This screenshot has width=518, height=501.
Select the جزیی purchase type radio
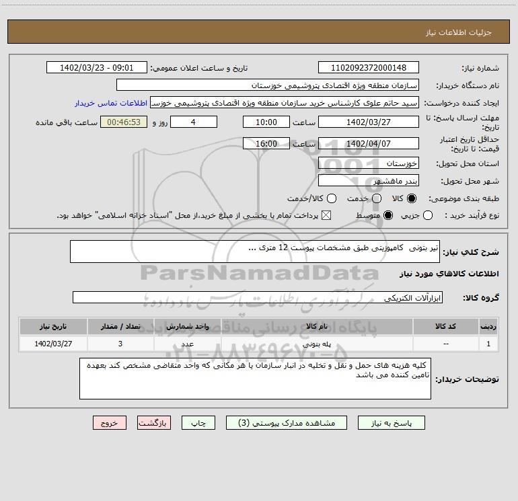[427, 215]
